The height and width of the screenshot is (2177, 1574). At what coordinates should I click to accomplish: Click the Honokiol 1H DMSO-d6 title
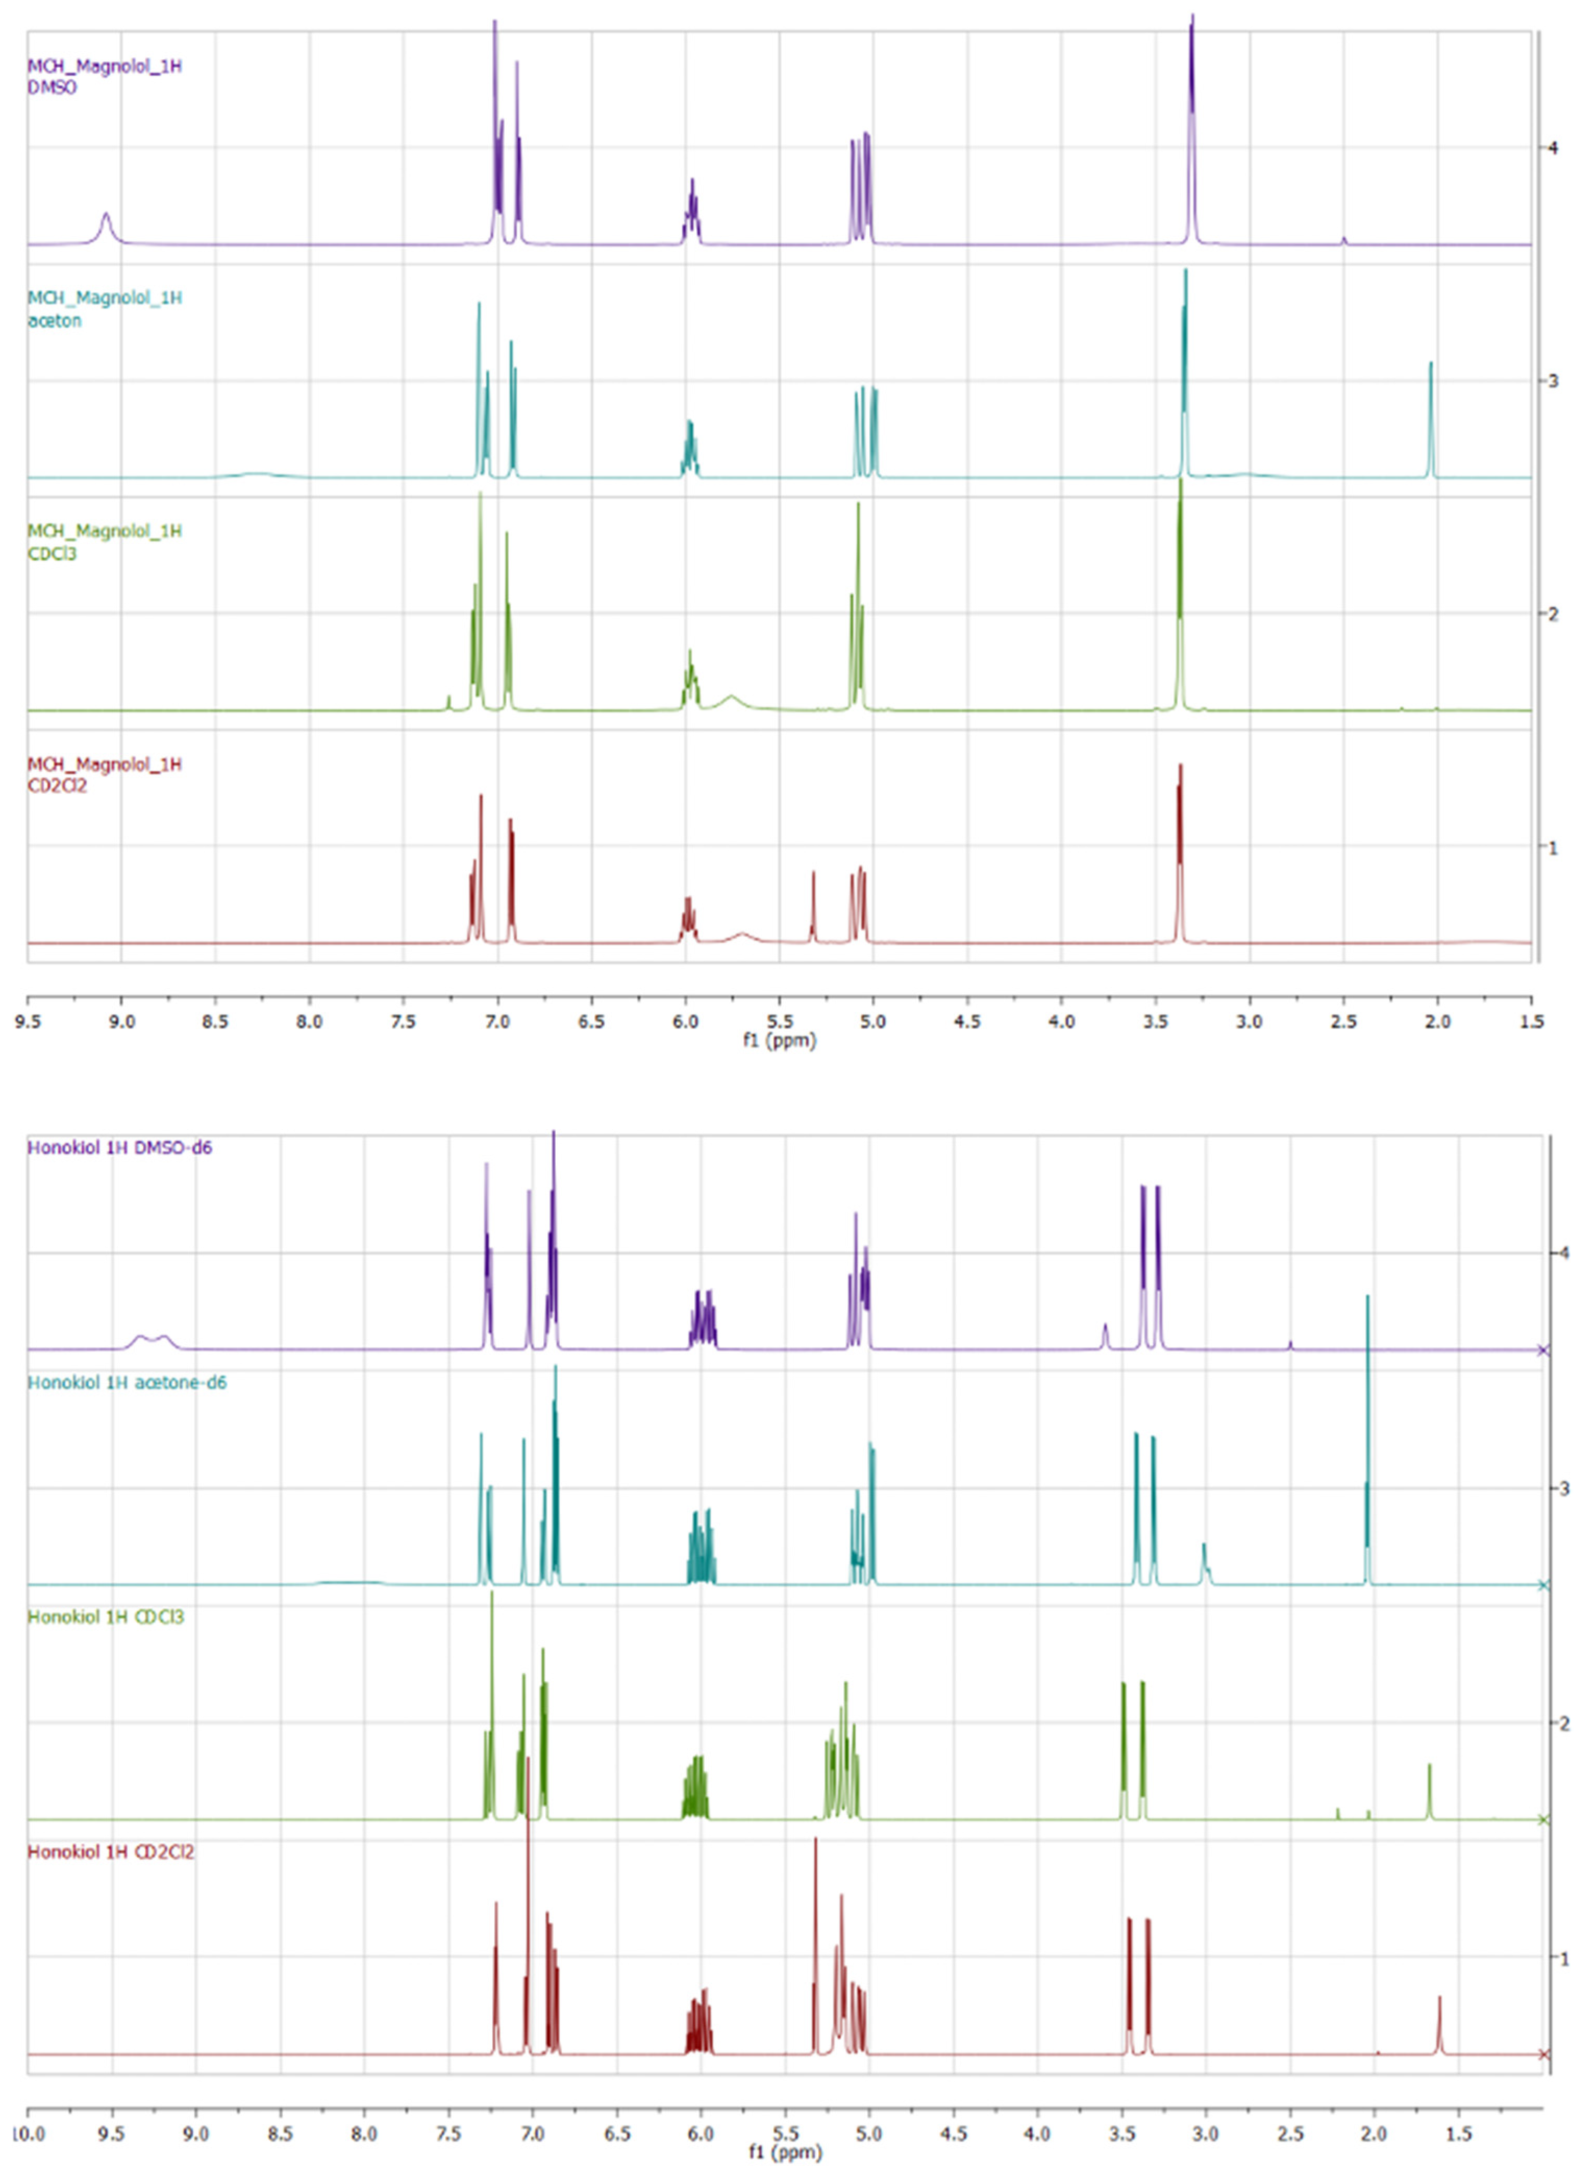pyautogui.click(x=120, y=1147)
